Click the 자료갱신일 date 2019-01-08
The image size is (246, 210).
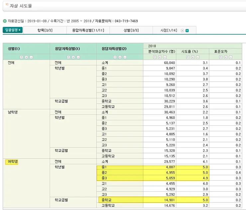click(x=37, y=21)
